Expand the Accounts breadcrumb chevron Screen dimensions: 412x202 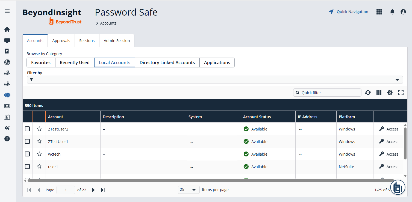tap(97, 23)
